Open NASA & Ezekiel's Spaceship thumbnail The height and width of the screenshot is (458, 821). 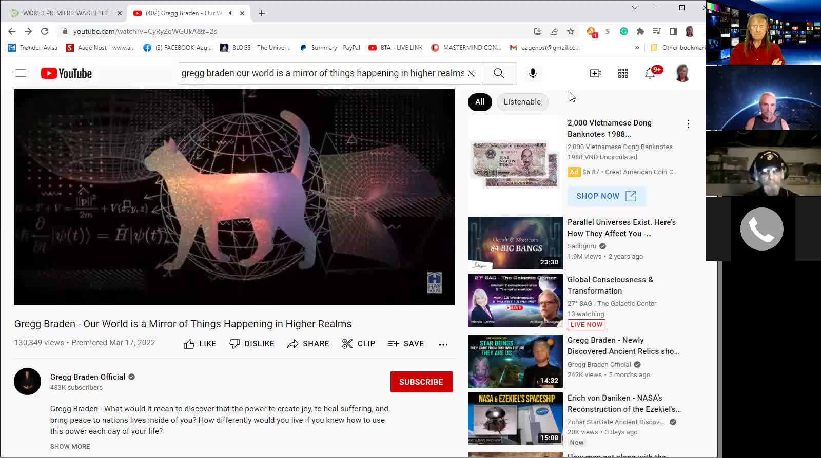tap(515, 419)
